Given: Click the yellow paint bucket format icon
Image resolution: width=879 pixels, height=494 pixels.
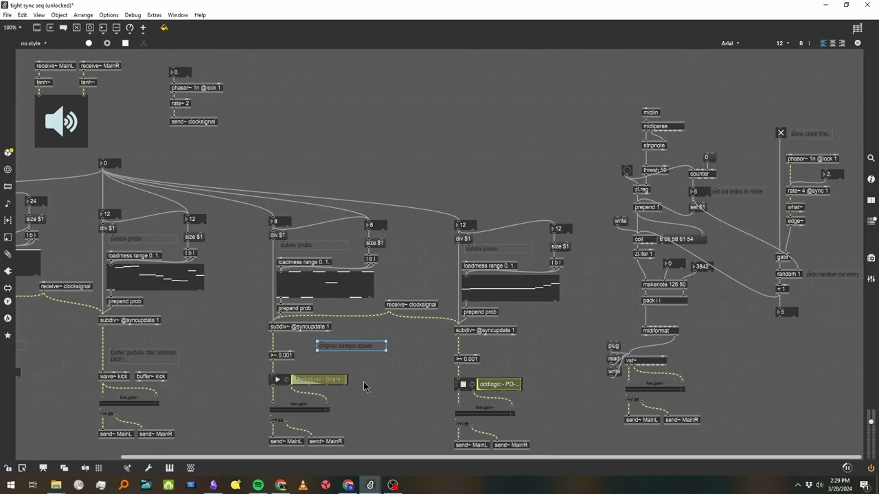Looking at the screenshot, I should (x=163, y=27).
